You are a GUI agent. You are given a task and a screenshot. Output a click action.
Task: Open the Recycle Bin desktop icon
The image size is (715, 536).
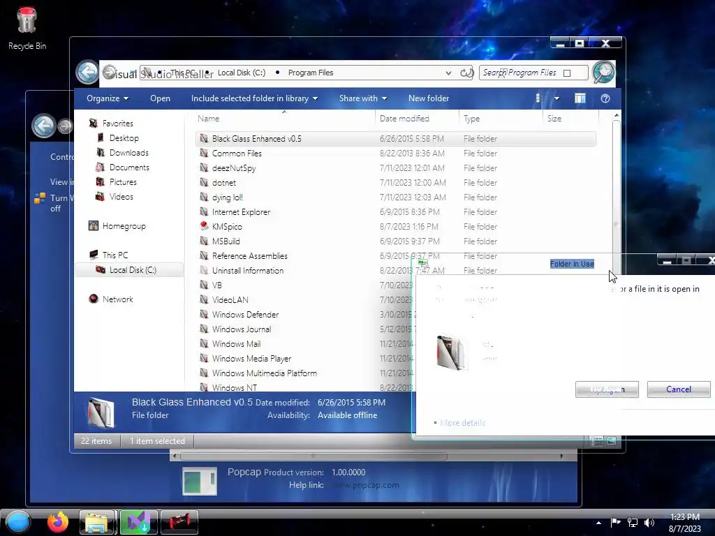pyautogui.click(x=27, y=28)
